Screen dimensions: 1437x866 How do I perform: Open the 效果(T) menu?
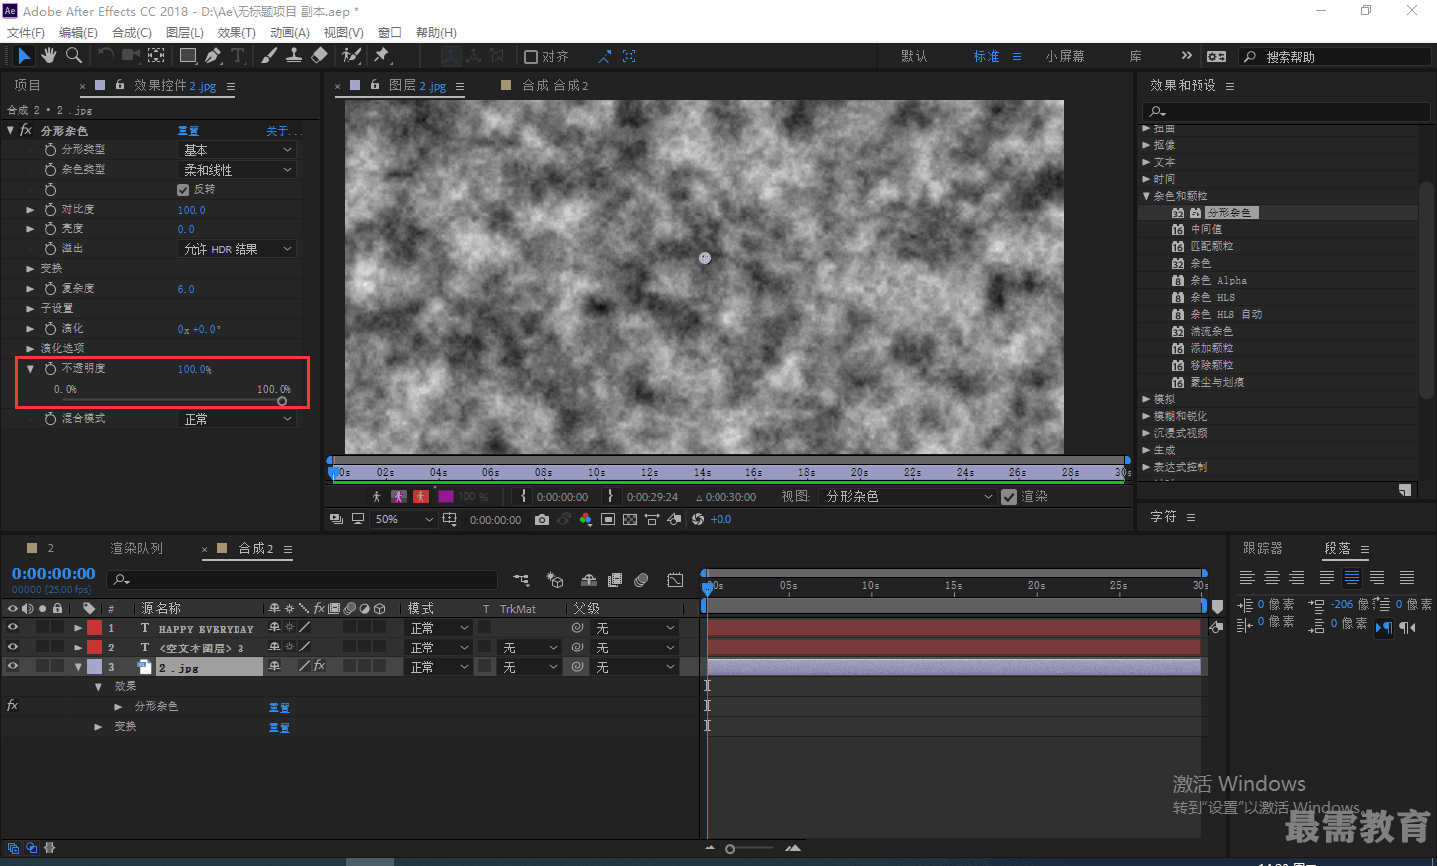(237, 32)
